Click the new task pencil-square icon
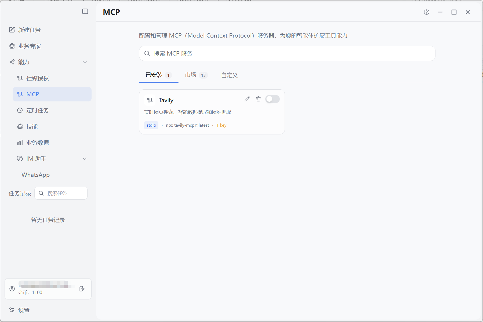 point(12,30)
